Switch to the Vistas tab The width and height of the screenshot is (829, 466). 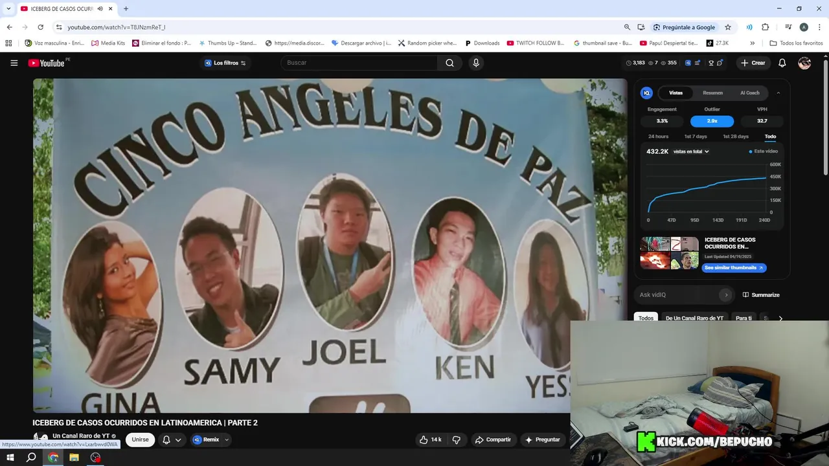(676, 93)
